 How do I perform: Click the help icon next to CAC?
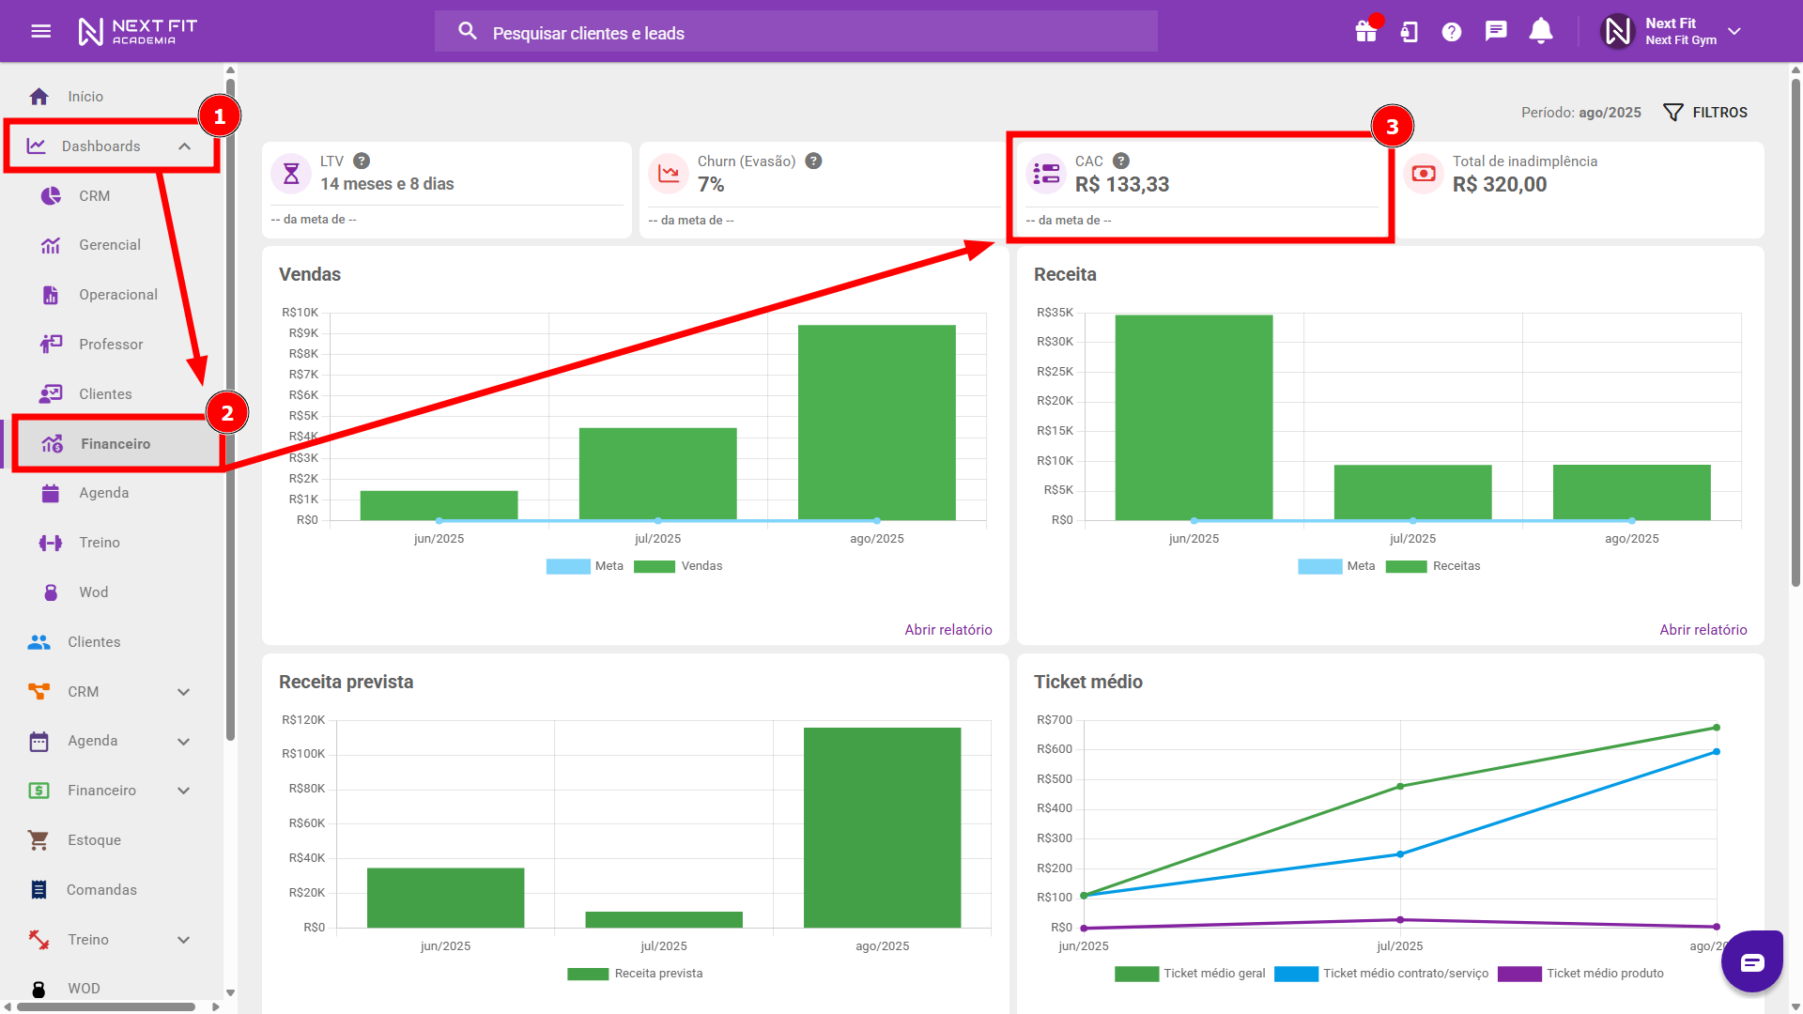1121,161
